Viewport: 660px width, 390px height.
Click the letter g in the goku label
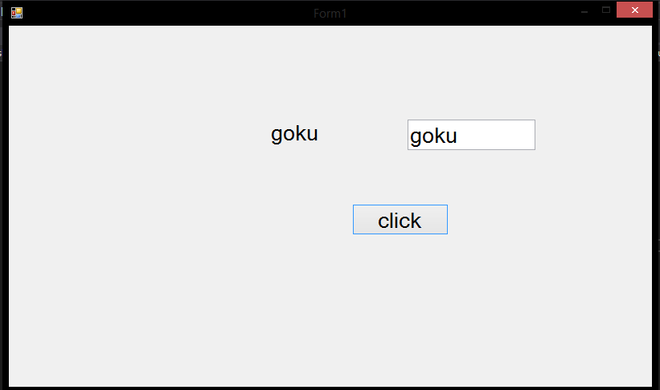[x=276, y=136]
